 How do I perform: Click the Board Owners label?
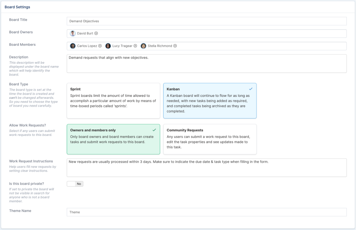point(21,32)
